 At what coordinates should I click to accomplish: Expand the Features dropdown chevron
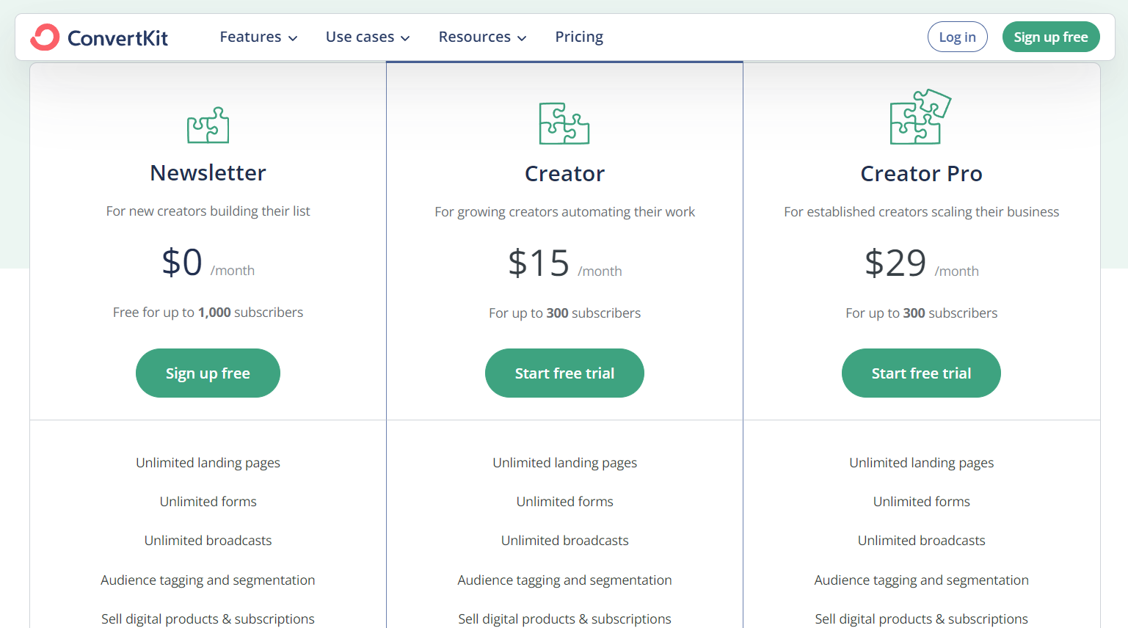(x=293, y=38)
